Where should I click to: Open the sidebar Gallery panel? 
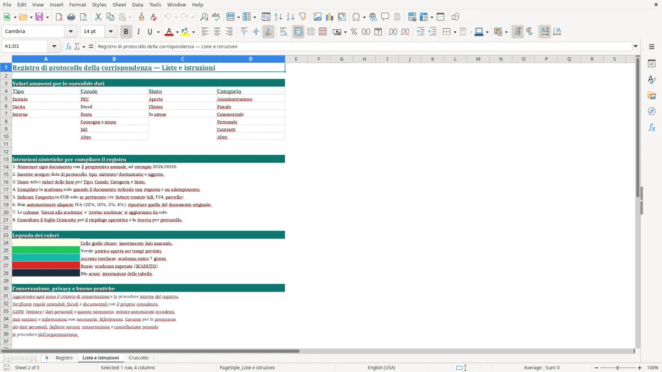pos(652,95)
